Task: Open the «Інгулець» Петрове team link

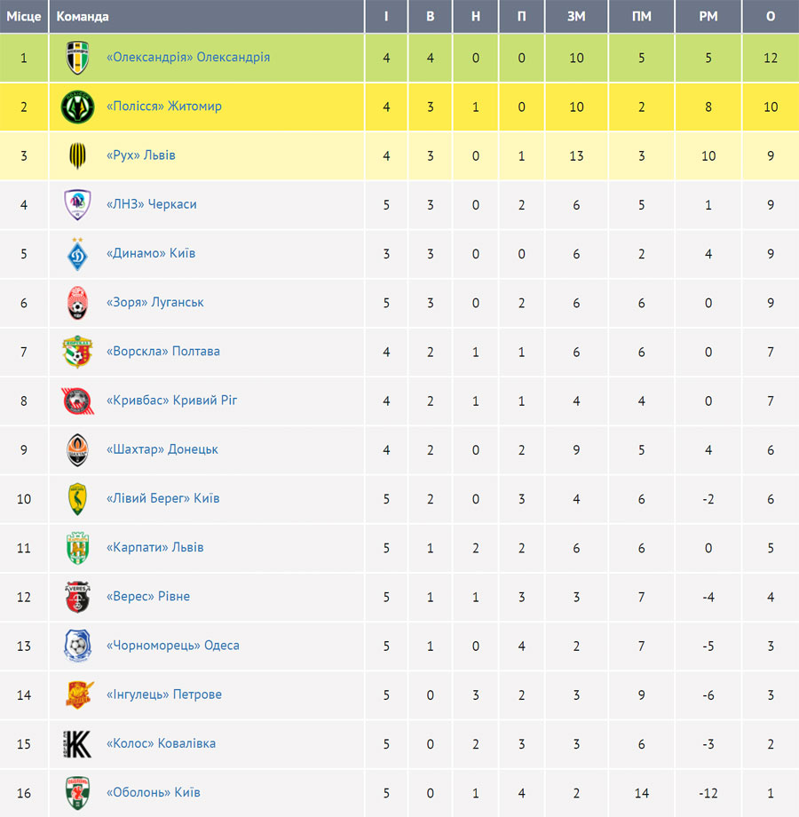Action: click(164, 694)
